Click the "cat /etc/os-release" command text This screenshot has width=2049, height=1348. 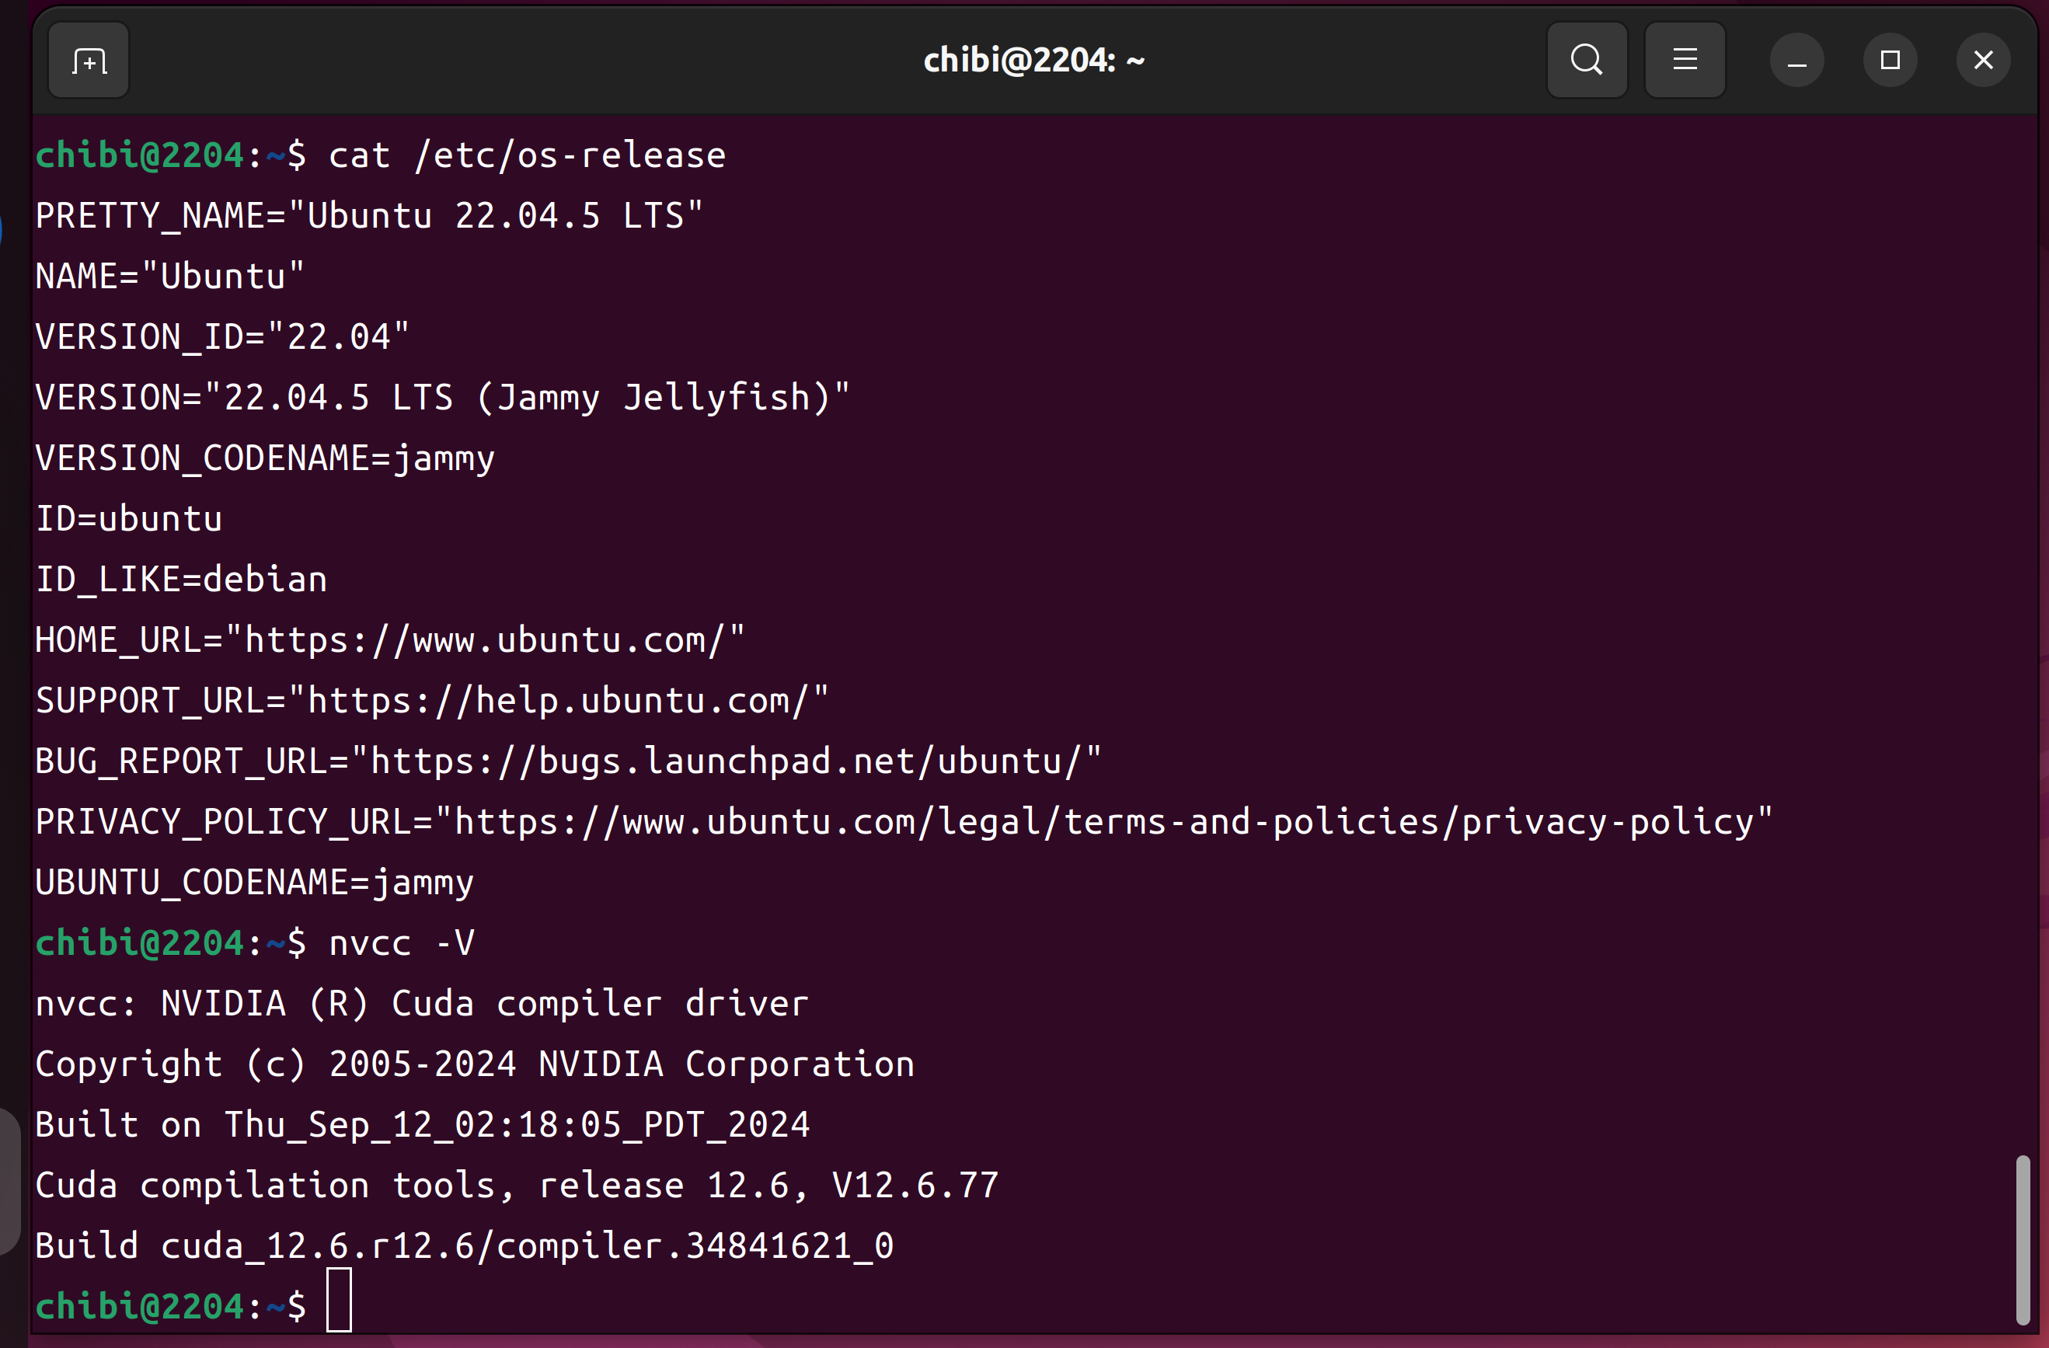[x=527, y=156]
